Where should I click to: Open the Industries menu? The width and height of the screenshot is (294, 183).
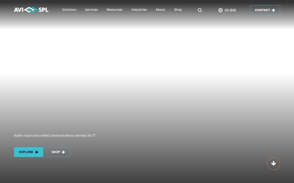tap(139, 10)
